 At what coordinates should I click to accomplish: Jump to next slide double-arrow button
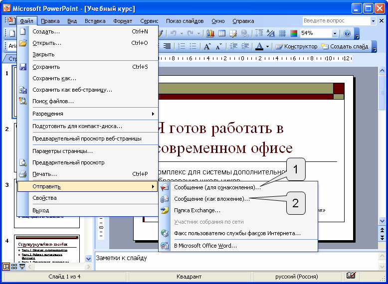pyautogui.click(x=382, y=238)
